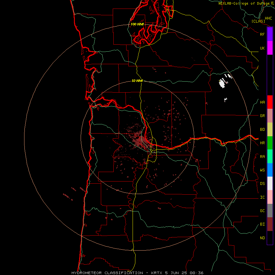The width and height of the screenshot is (275, 275).
Task: Click the 00:36 timestamp
Action: [196, 273]
